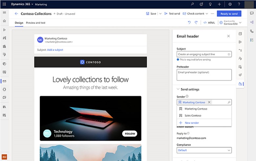Click the Subject input field
Image resolution: width=256 pixels, height=161 pixels.
(x=202, y=54)
